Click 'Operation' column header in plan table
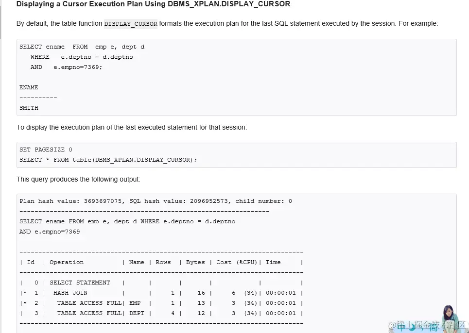The image size is (469, 333). click(x=67, y=262)
